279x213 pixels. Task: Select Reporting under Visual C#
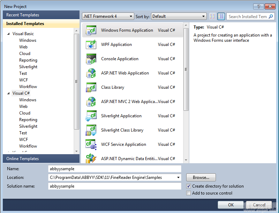[x=28, y=120]
